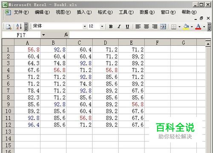Screen dimensions: 213x153
Task: Toggle Bold formatting button
Action: pos(111,27)
